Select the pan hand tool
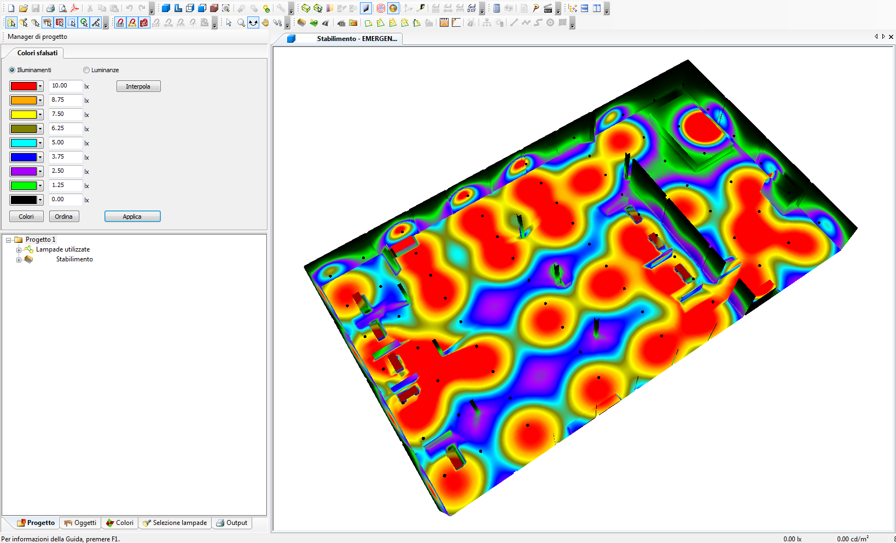 coord(265,23)
